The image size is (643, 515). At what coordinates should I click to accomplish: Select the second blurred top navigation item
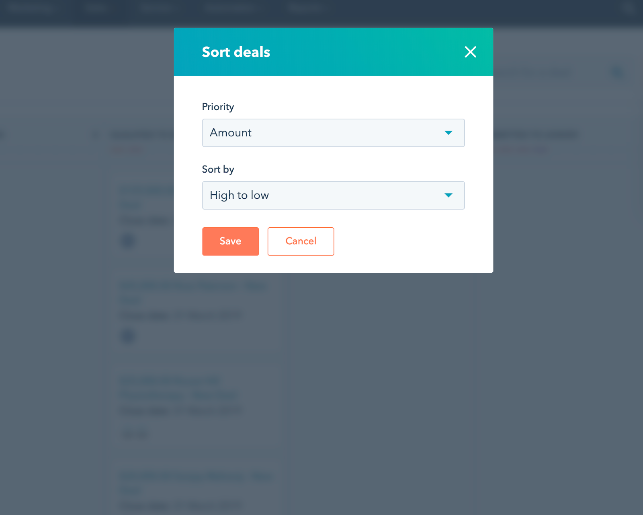tap(95, 8)
